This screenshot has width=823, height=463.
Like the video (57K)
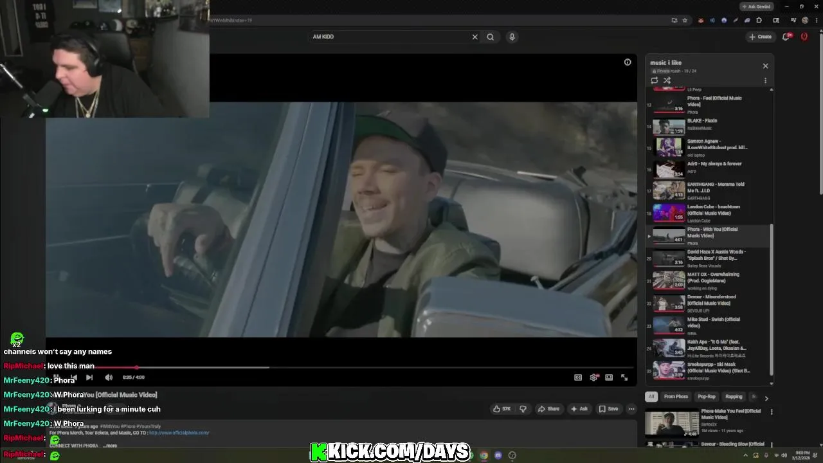(x=502, y=409)
